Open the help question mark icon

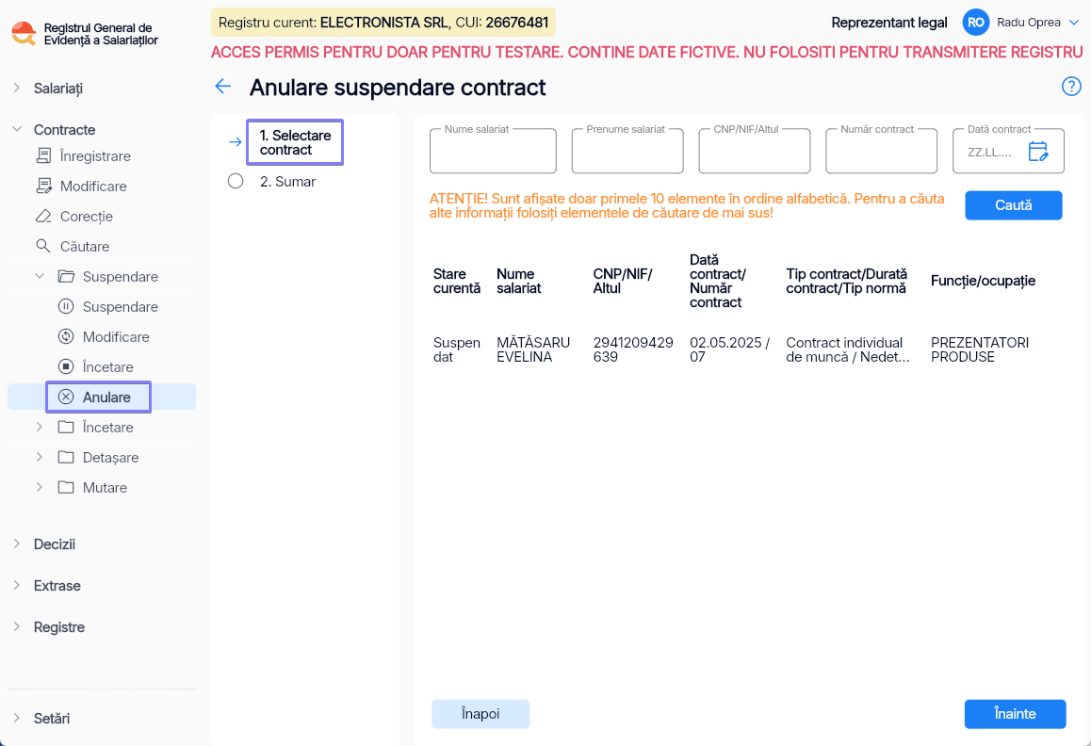pyautogui.click(x=1071, y=87)
